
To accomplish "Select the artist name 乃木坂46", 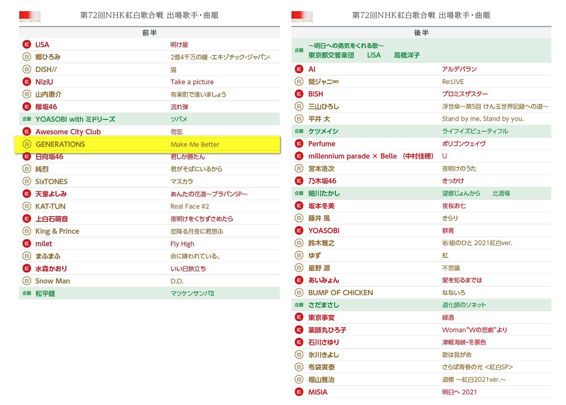I will 322,181.
